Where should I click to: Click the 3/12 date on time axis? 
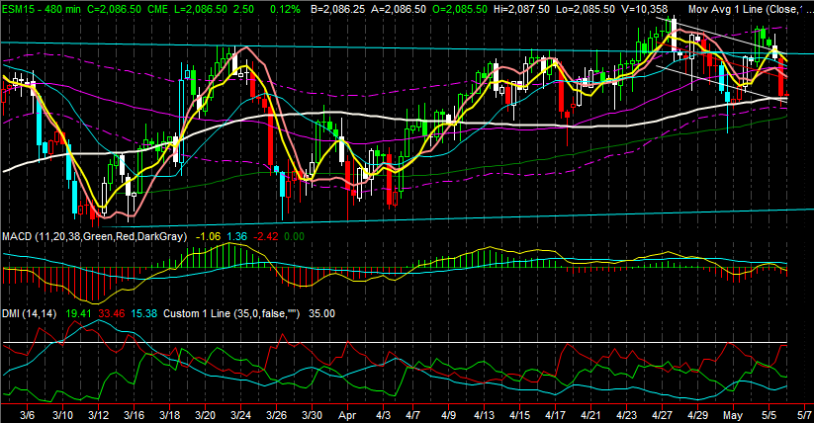(x=98, y=415)
